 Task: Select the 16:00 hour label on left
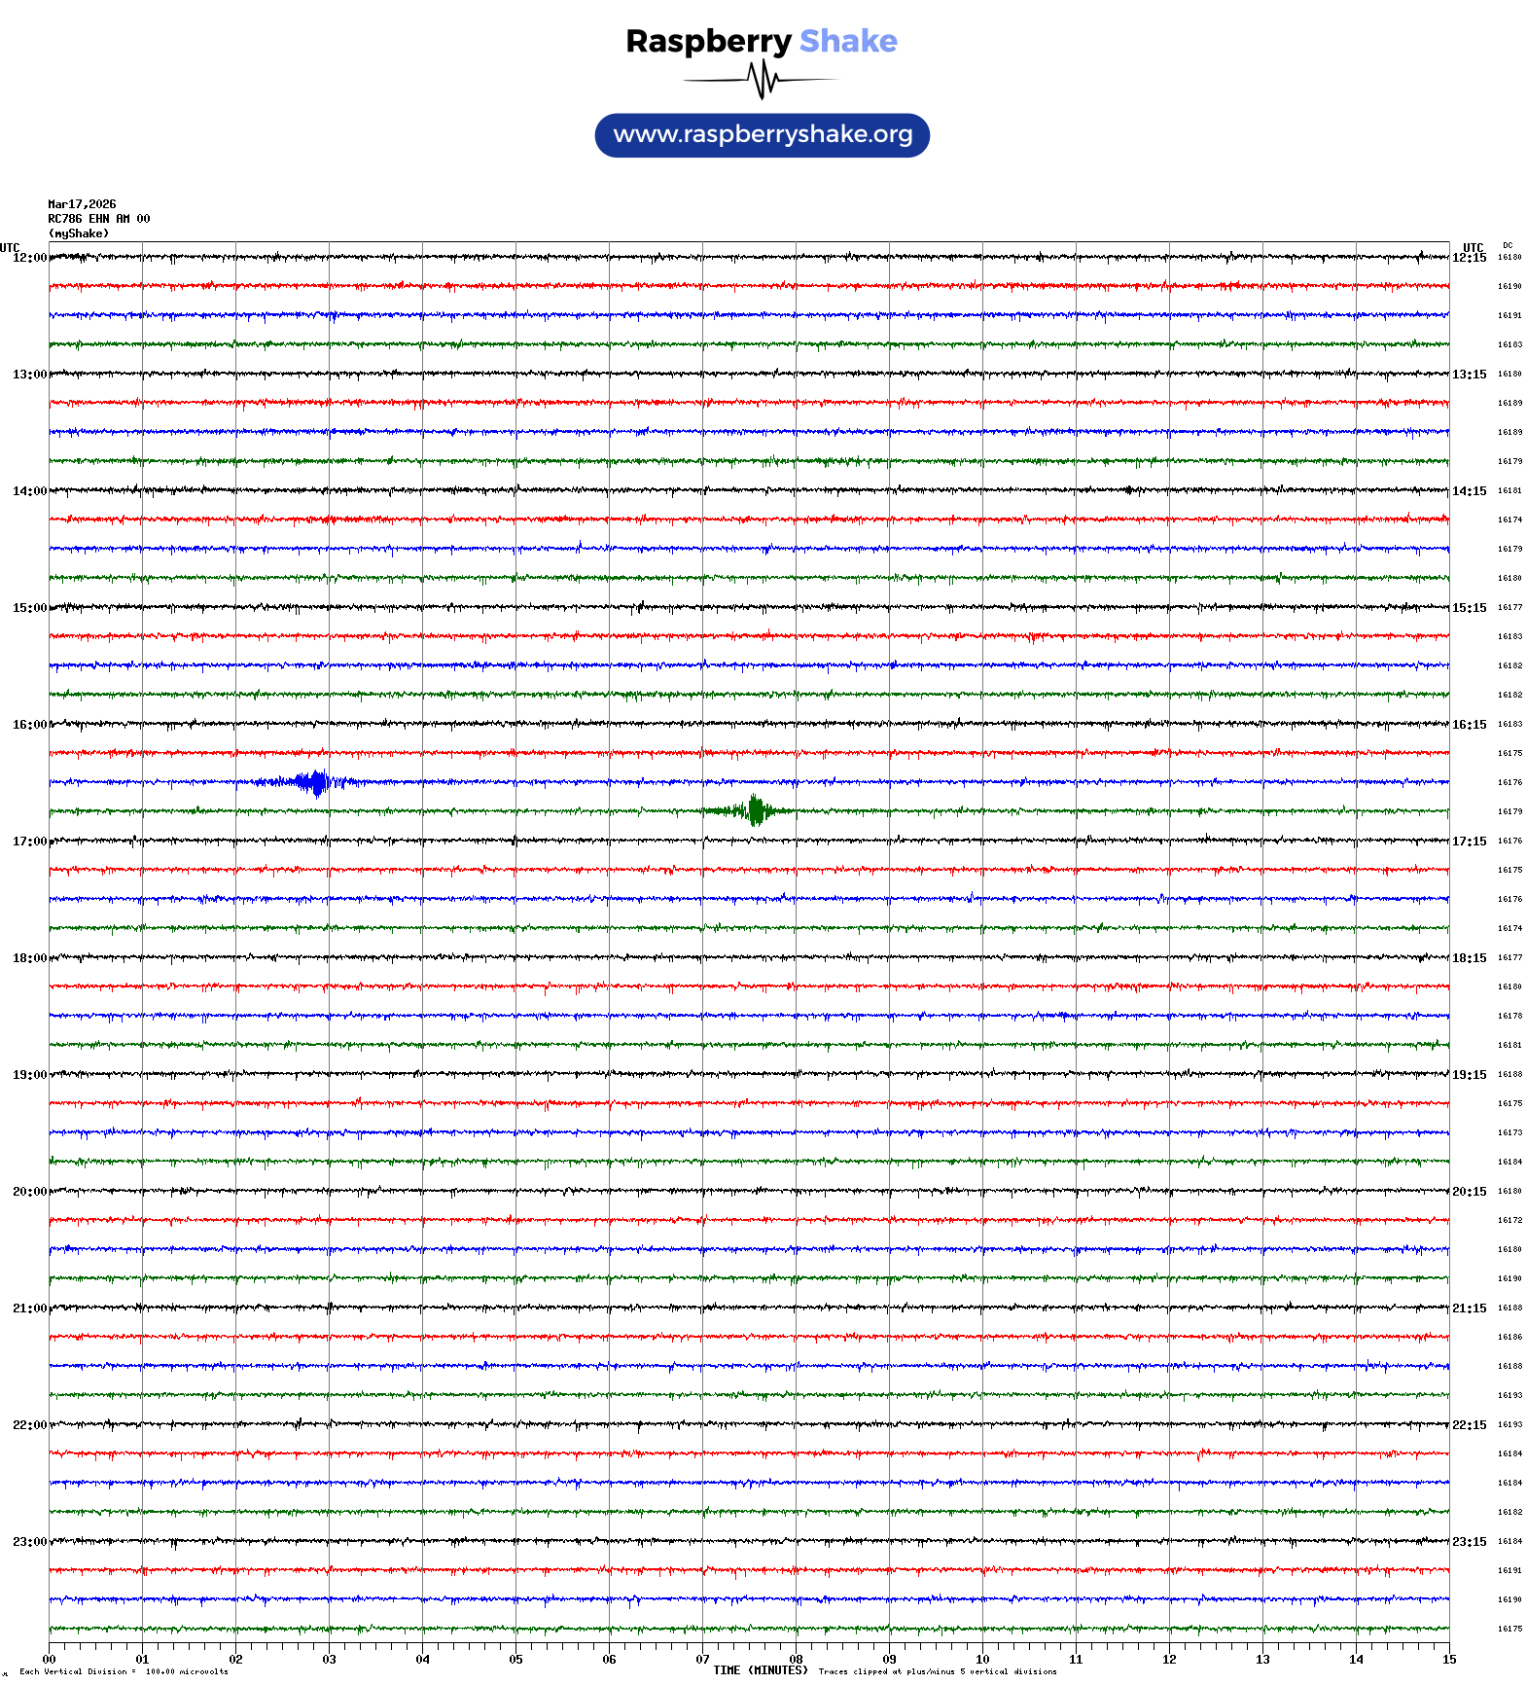[29, 725]
